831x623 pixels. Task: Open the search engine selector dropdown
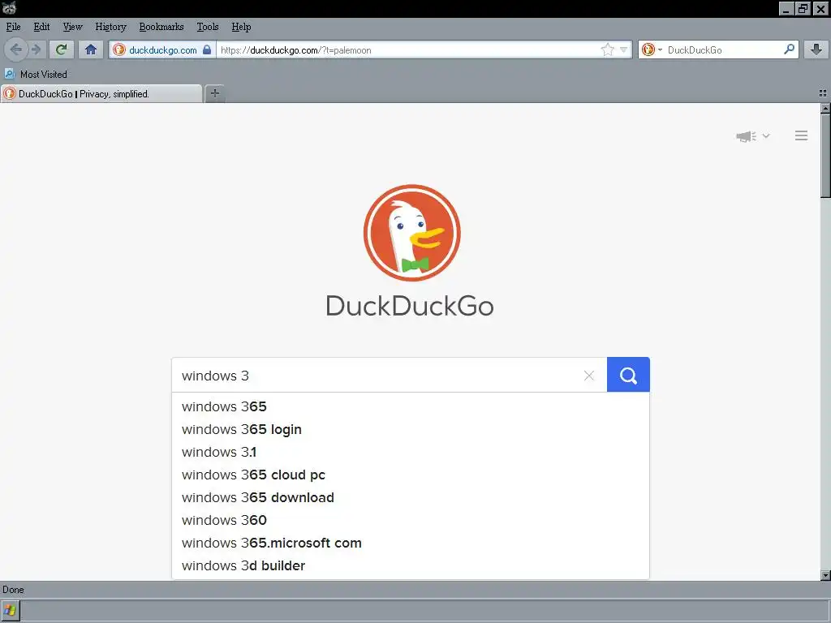point(652,49)
